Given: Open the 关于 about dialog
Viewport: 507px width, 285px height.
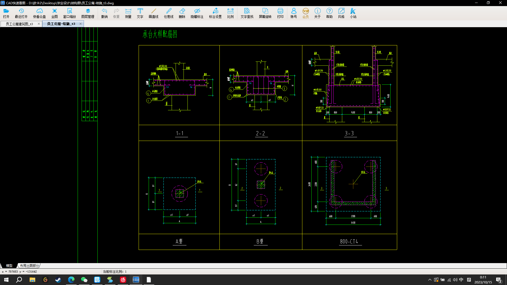Looking at the screenshot, I should (317, 13).
